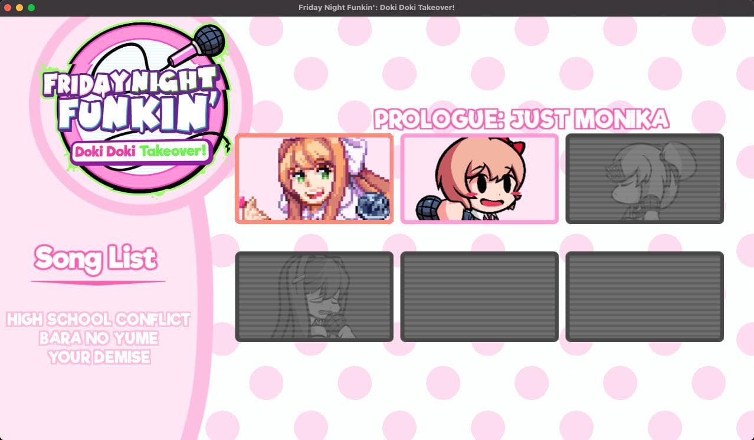
Task: Select the locked Natsuki silhouette week
Action: (644, 179)
